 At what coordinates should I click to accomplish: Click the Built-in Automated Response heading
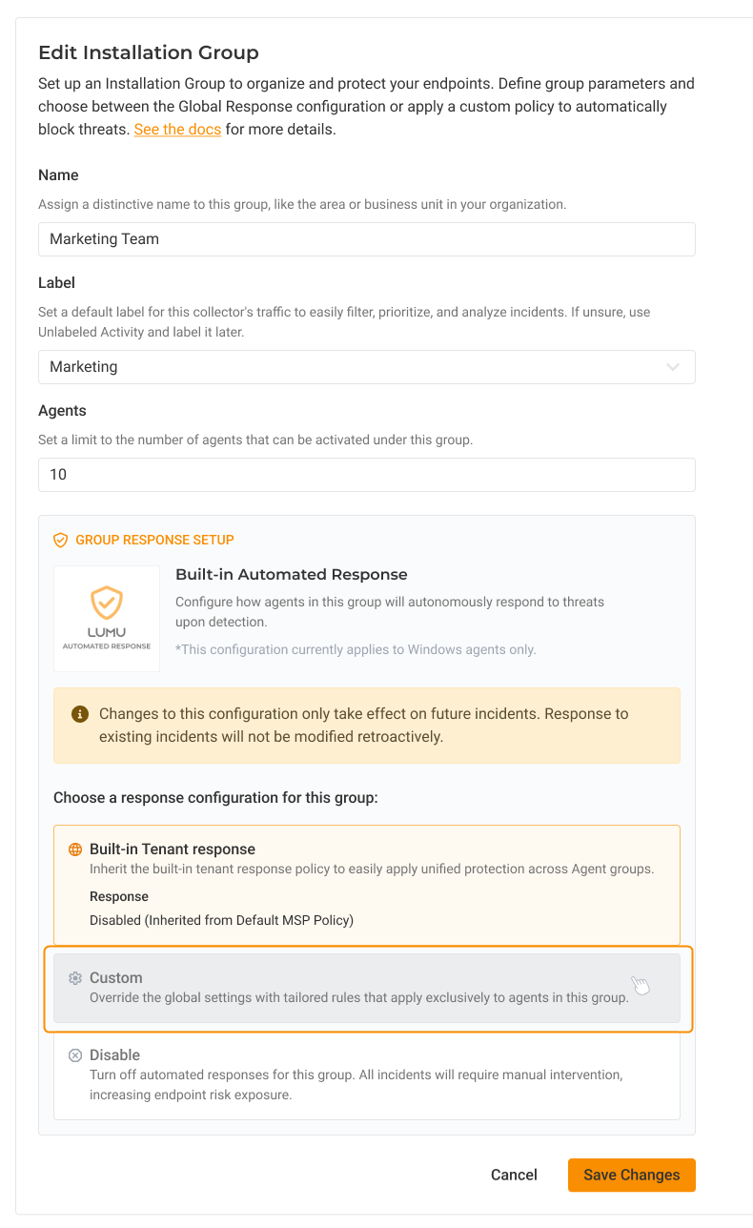coord(291,575)
